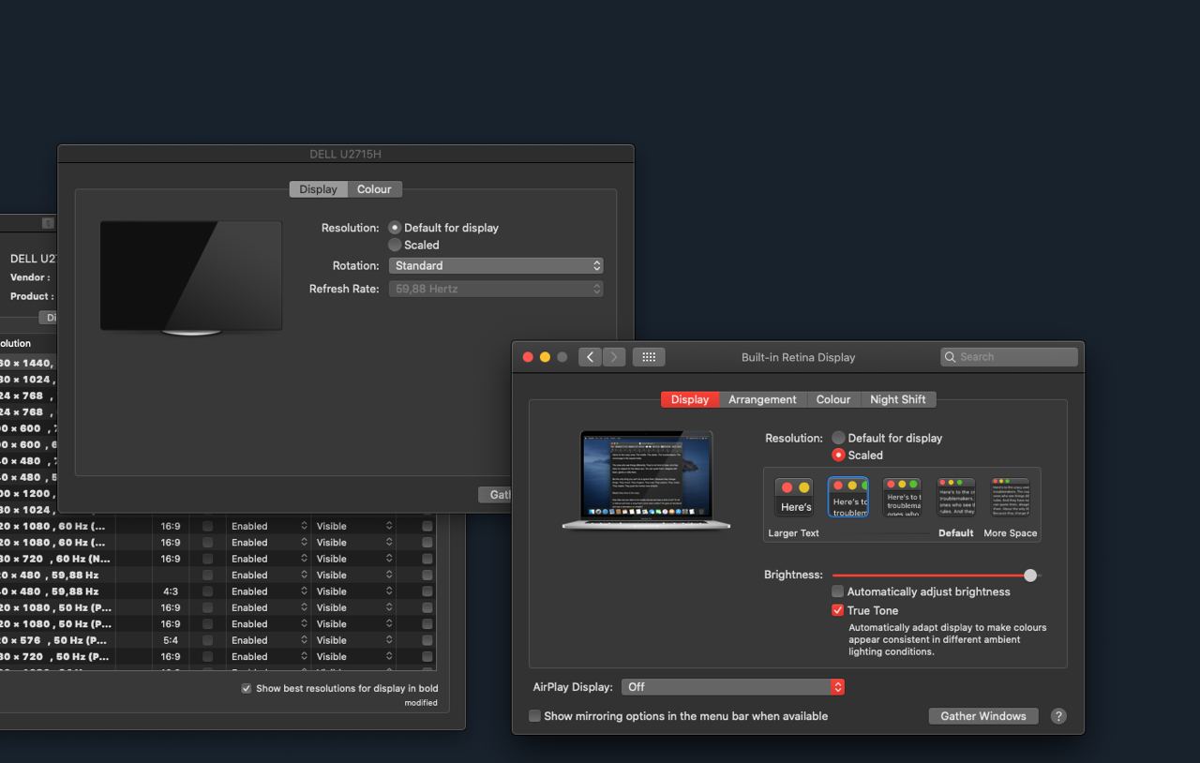Open the Night Shift tab
Screen dimensions: 1200x763
pyautogui.click(x=897, y=399)
